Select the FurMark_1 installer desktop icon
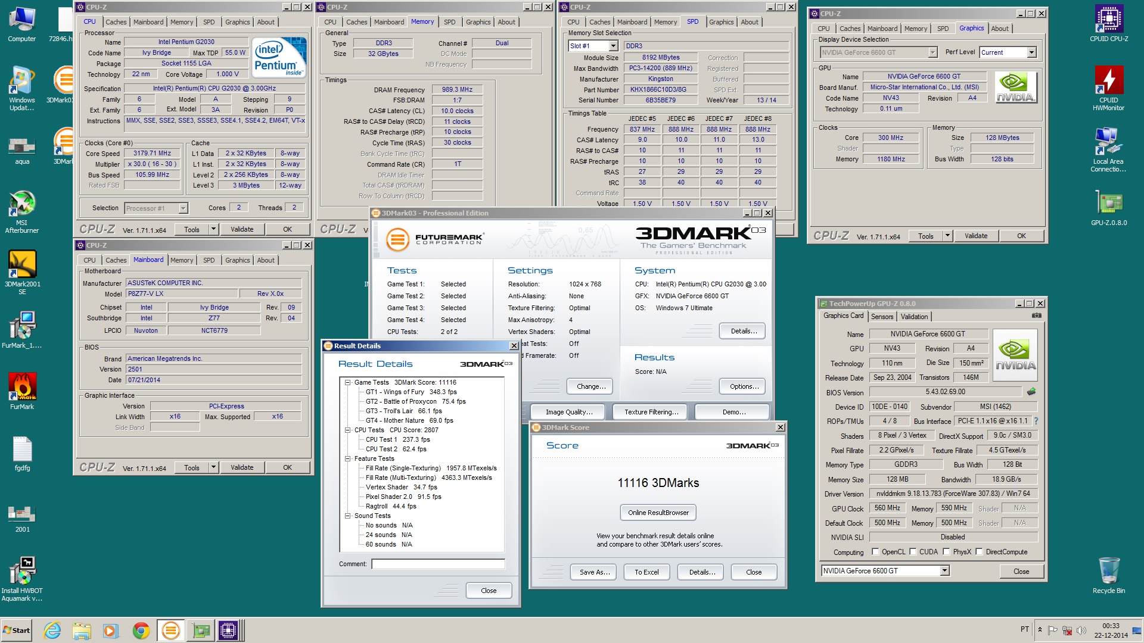The height and width of the screenshot is (643, 1144). (x=21, y=330)
